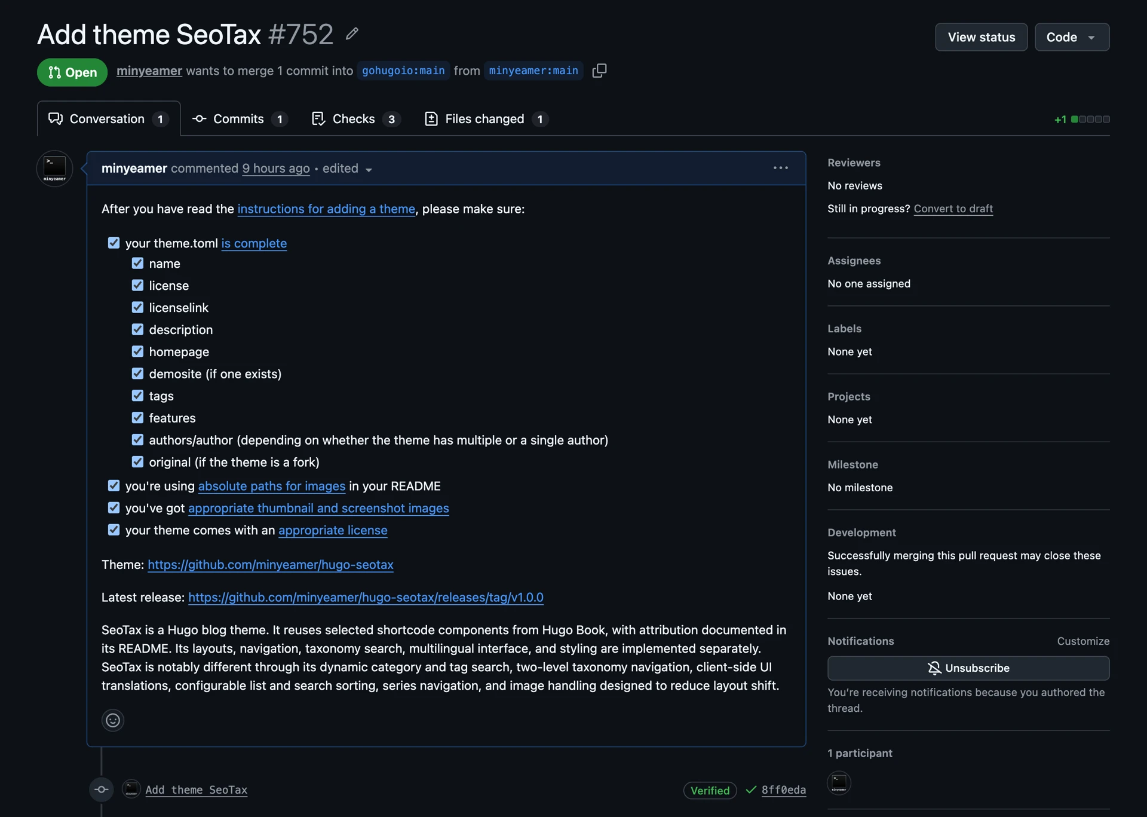Click minyeamer author name in comment header

134,169
